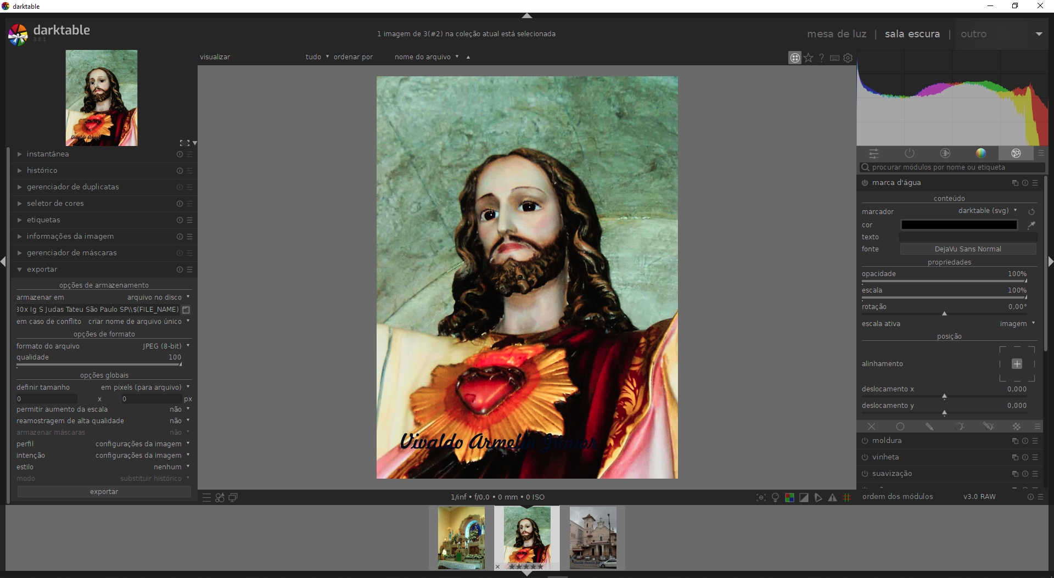1054x578 pixels.
Task: Open the watermark color swatch
Action: [959, 225]
